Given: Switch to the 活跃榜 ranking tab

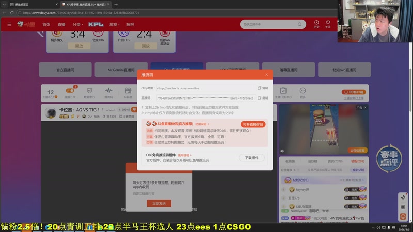Looking at the screenshot, I should pos(312,161).
